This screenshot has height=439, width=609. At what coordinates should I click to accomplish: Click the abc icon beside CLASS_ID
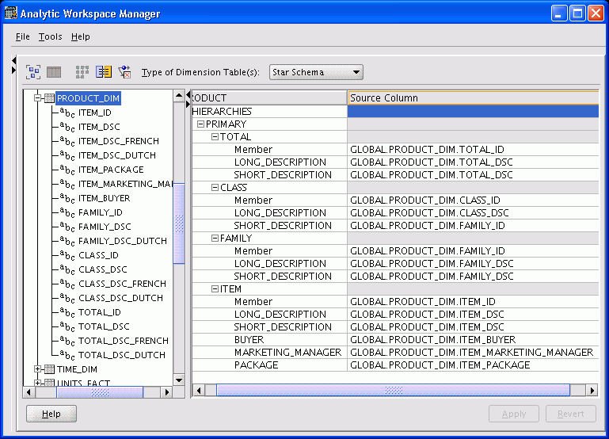coord(67,255)
